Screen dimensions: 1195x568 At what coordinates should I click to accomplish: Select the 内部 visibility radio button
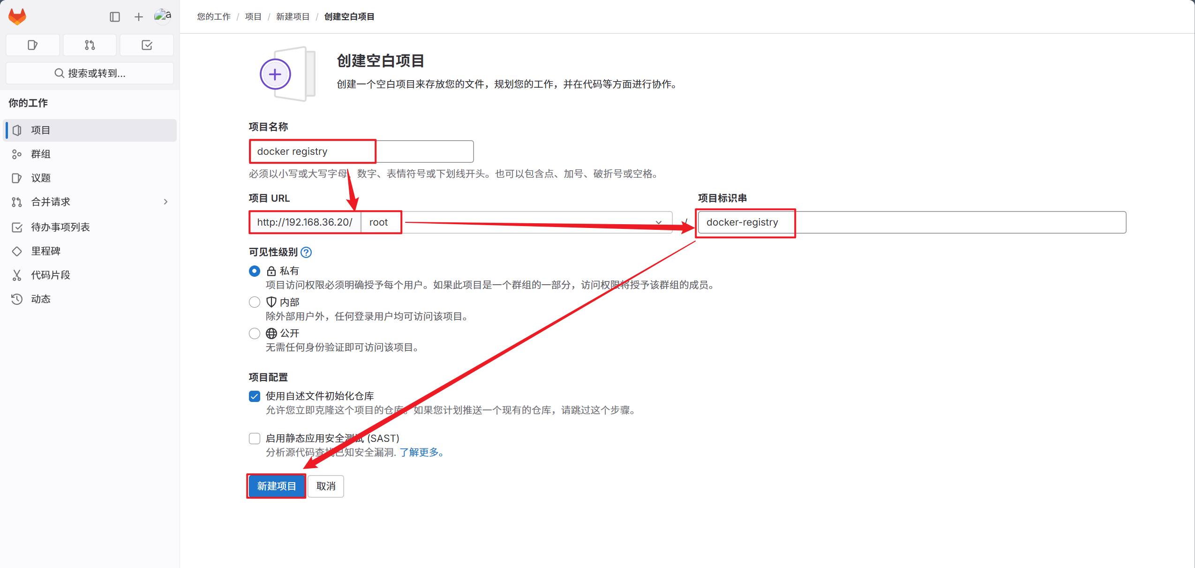point(255,302)
